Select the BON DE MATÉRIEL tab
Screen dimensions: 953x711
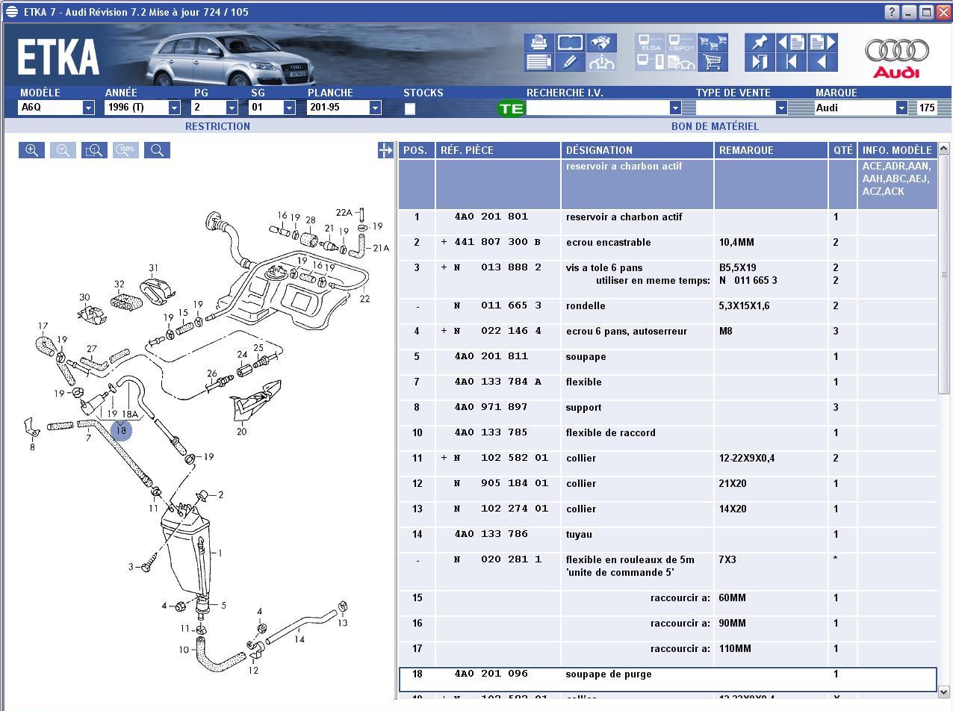pos(715,126)
